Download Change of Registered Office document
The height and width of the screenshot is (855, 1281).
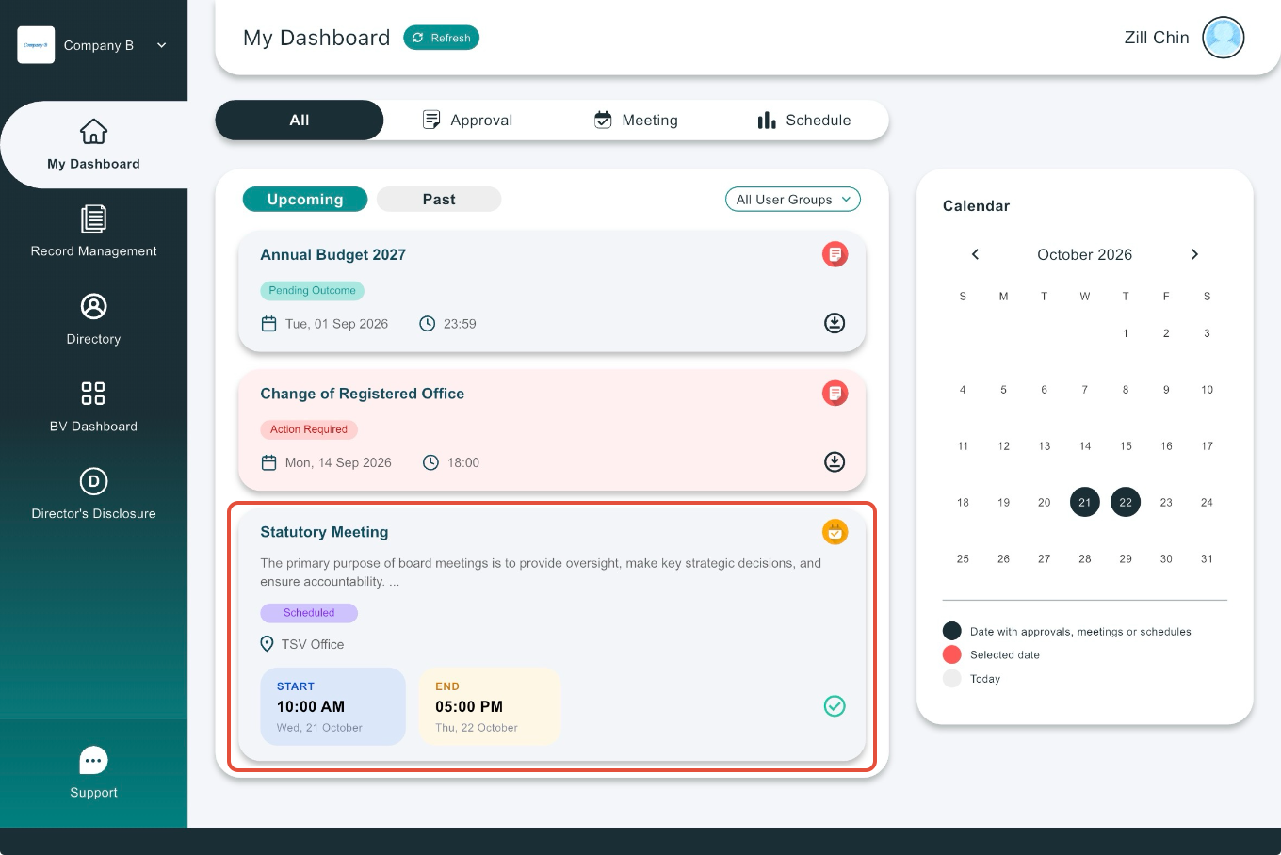pos(835,461)
